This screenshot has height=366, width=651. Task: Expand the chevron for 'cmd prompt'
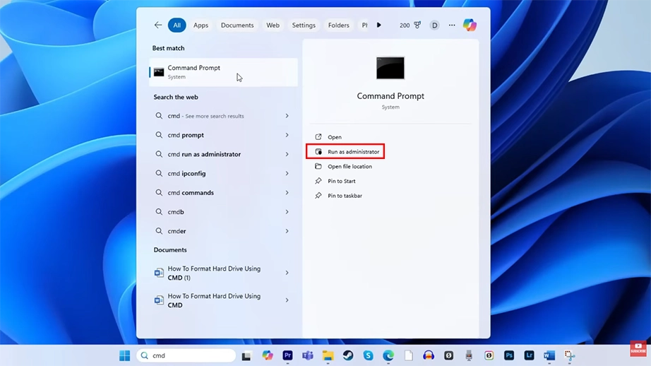click(287, 135)
